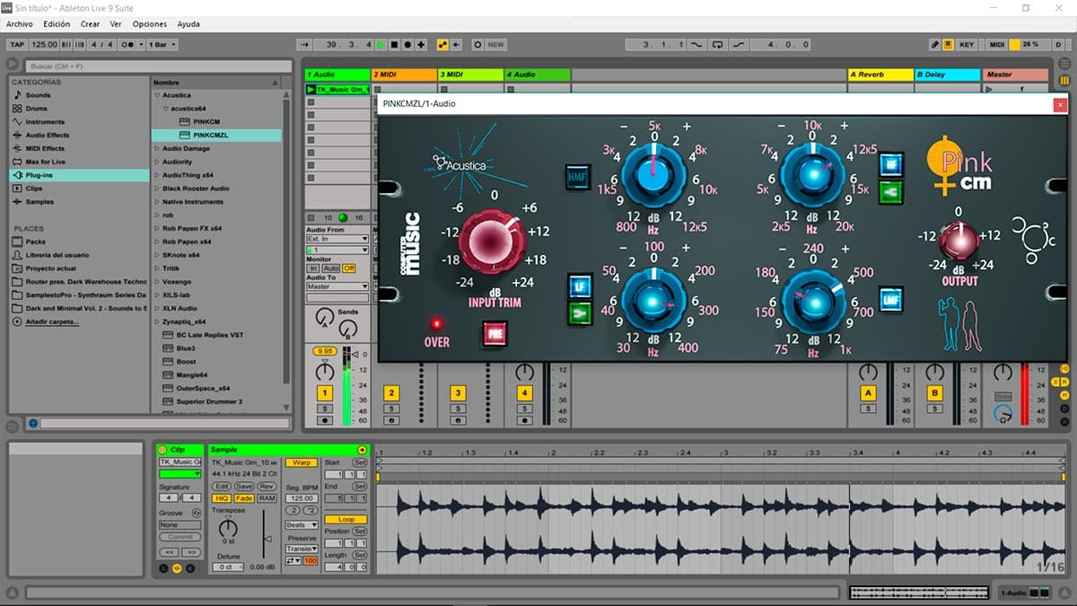Toggle the green shelf button under LF
The width and height of the screenshot is (1077, 606).
579,313
